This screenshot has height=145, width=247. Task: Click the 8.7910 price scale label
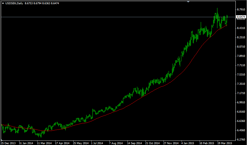[x=241, y=10]
